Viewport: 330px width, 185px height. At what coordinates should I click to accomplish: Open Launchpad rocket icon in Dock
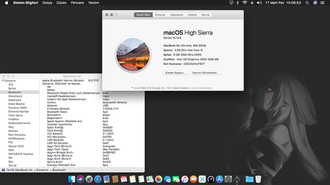(89, 179)
